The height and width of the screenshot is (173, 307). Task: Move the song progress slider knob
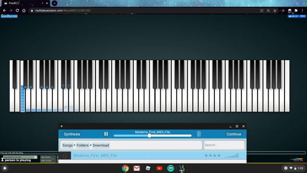pos(149,136)
